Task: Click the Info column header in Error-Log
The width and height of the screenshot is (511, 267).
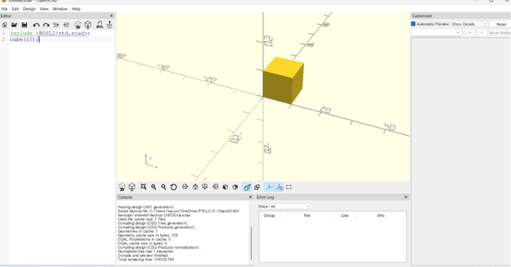Action: click(x=381, y=216)
